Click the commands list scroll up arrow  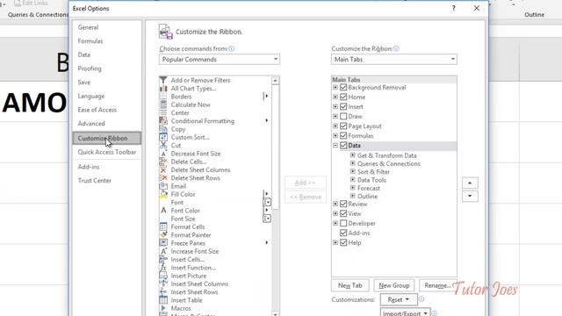(275, 80)
